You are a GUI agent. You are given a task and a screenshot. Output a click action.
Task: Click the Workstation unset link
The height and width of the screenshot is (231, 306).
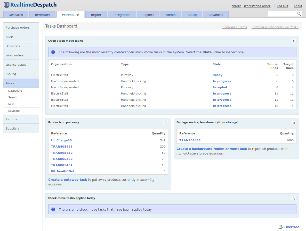click(257, 6)
